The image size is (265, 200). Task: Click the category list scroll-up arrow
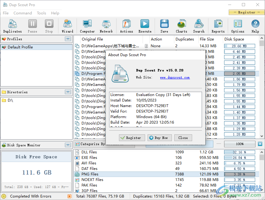[262, 152]
